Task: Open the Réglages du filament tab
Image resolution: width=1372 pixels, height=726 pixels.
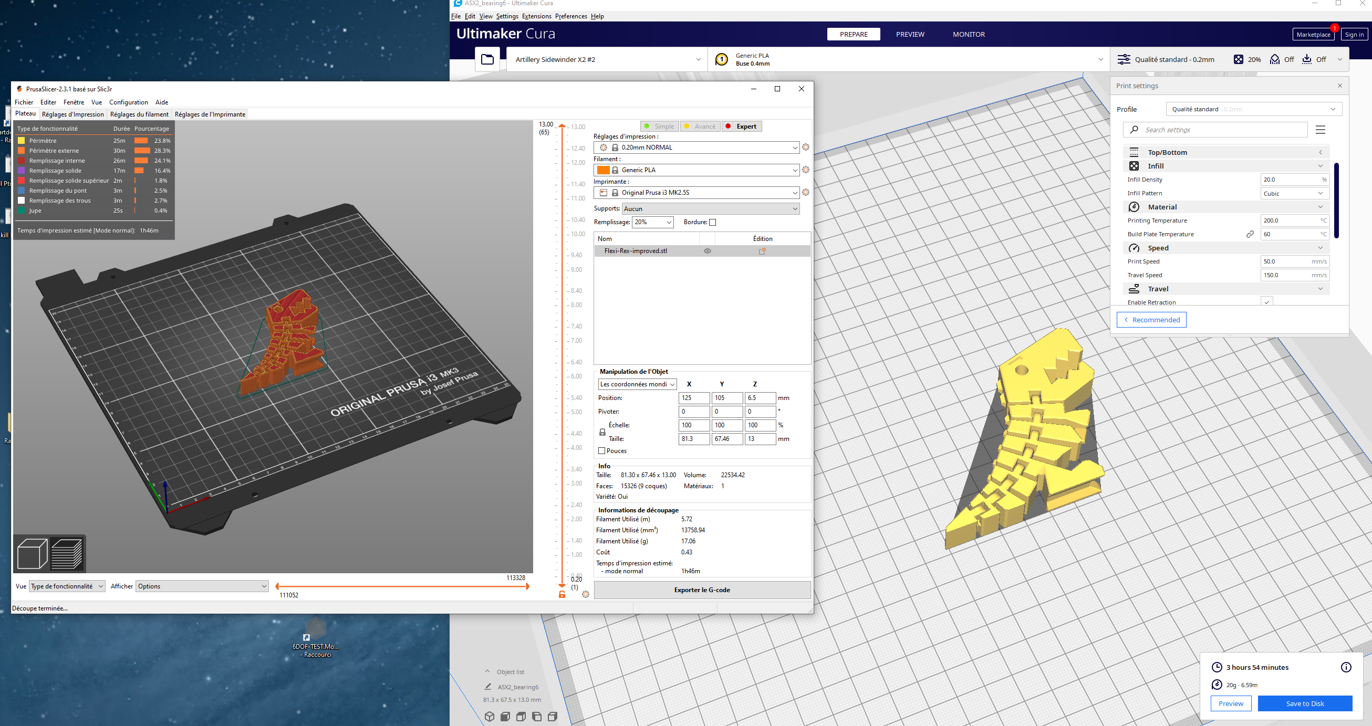Action: point(139,114)
